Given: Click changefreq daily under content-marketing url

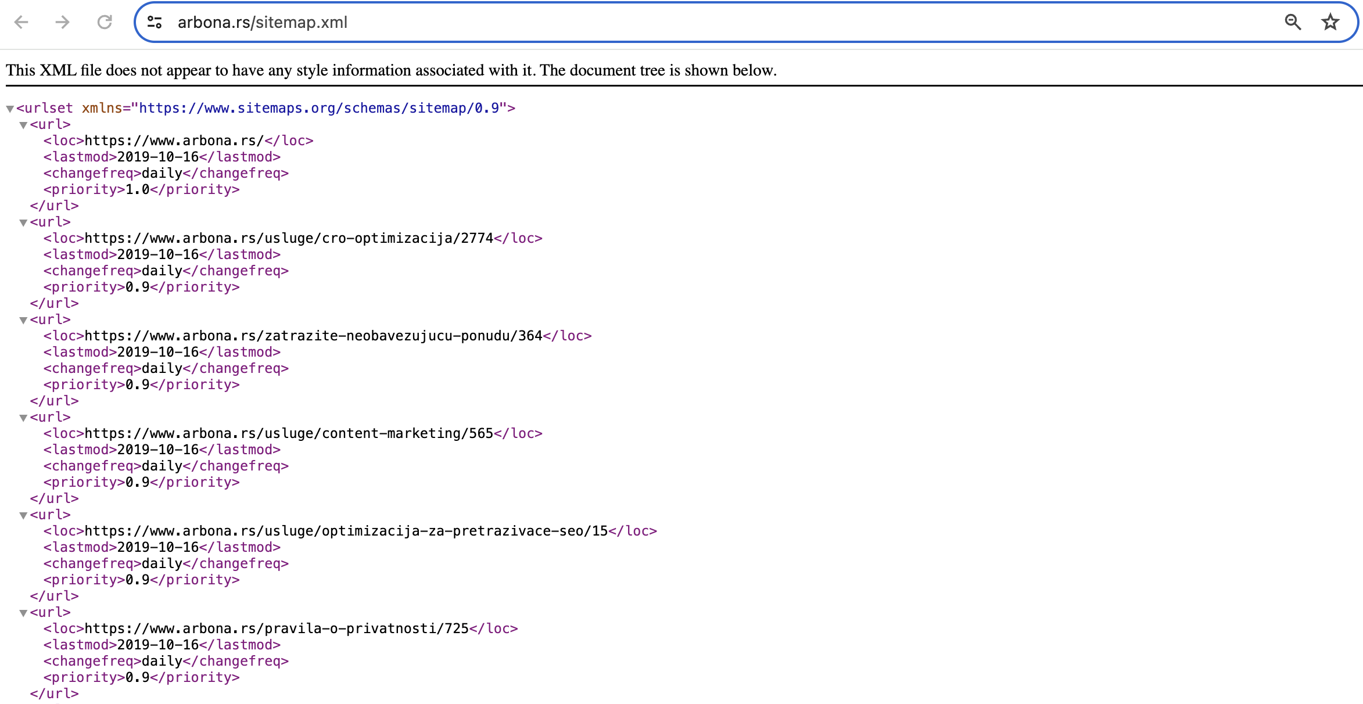Looking at the screenshot, I should tap(166, 466).
